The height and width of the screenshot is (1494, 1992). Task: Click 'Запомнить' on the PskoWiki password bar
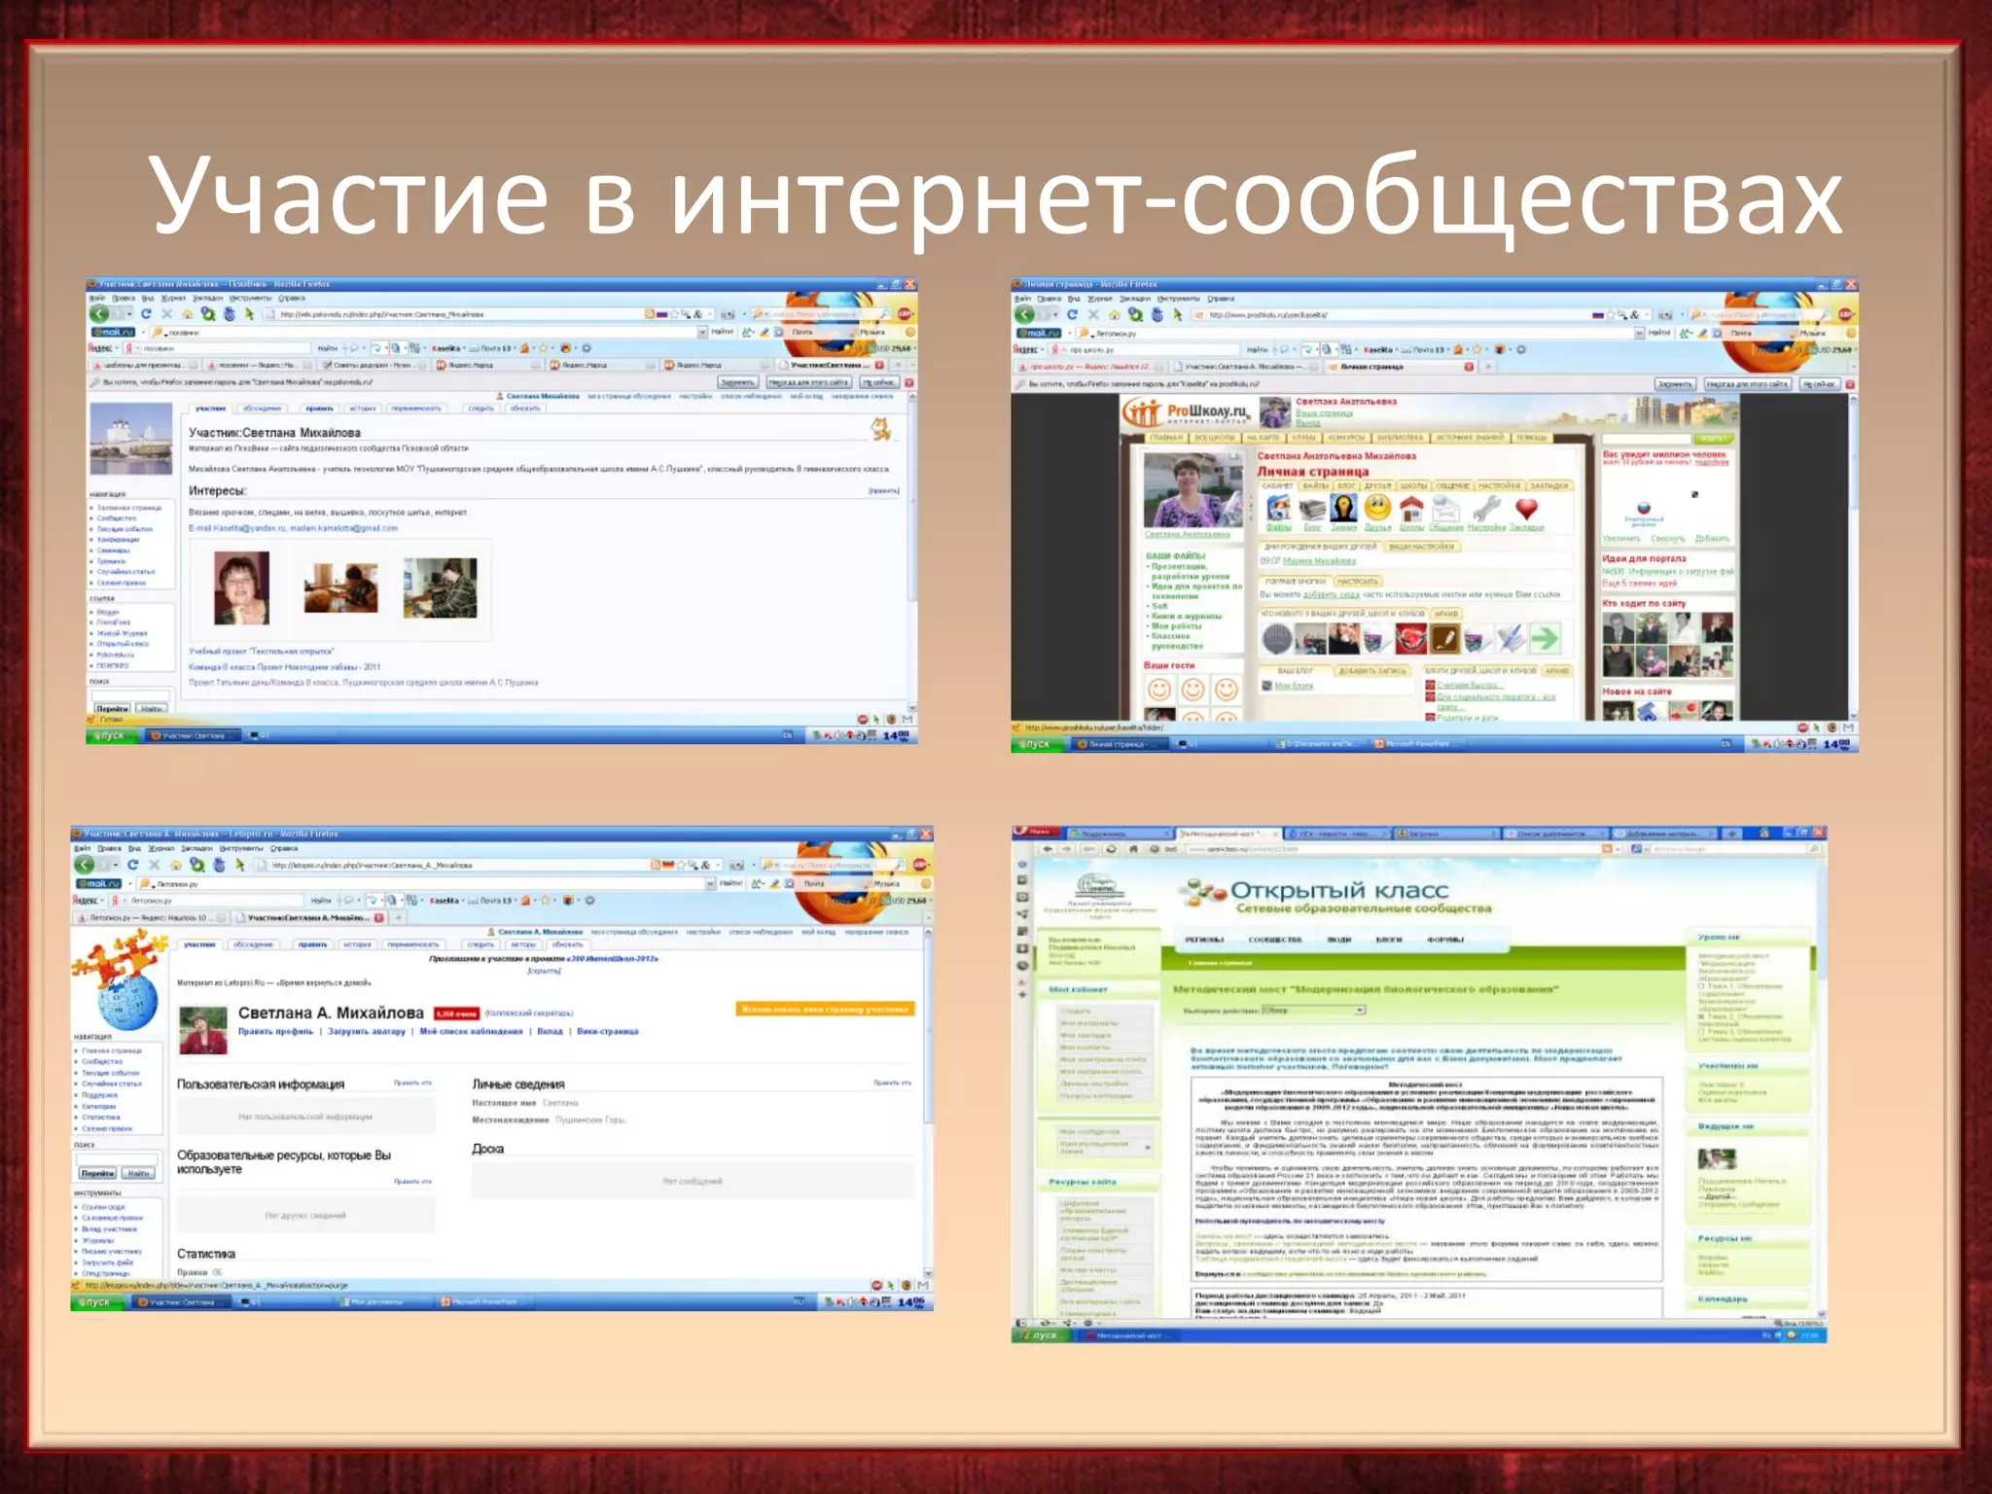(x=737, y=382)
